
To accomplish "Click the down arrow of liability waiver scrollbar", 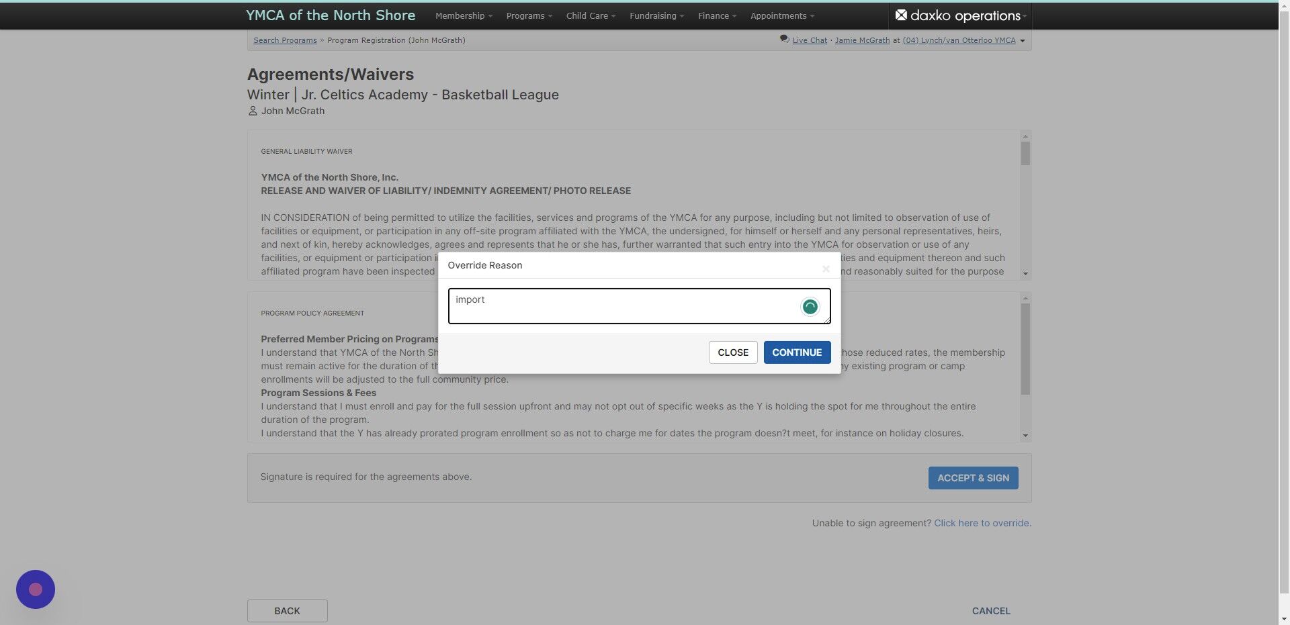I will 1025,274.
